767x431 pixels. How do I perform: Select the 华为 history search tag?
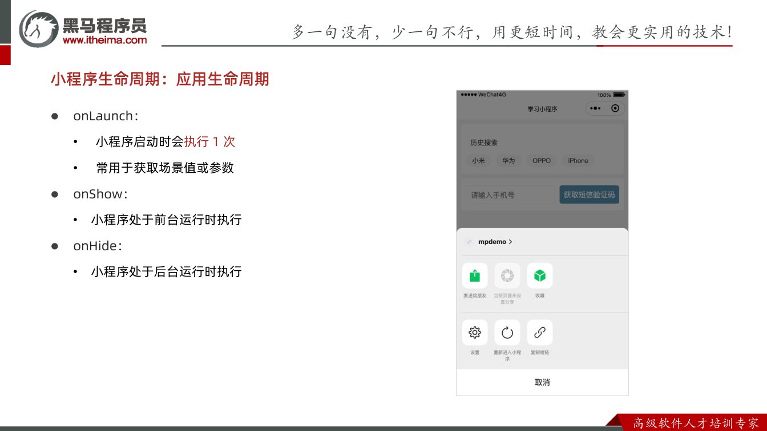tap(508, 161)
